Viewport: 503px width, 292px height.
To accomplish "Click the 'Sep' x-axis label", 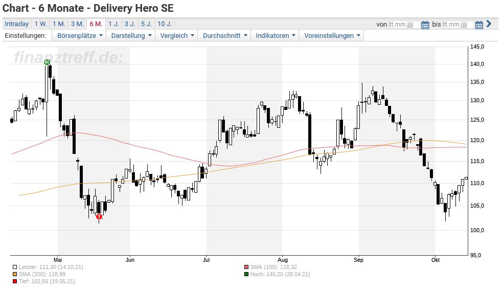I will pos(359,260).
